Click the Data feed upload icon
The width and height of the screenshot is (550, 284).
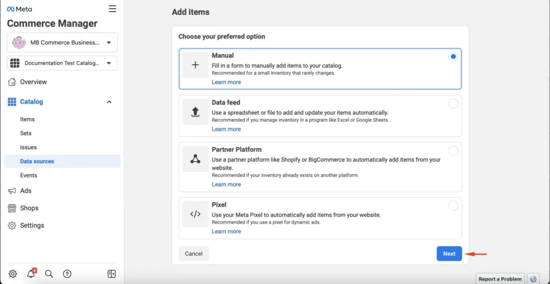[196, 112]
